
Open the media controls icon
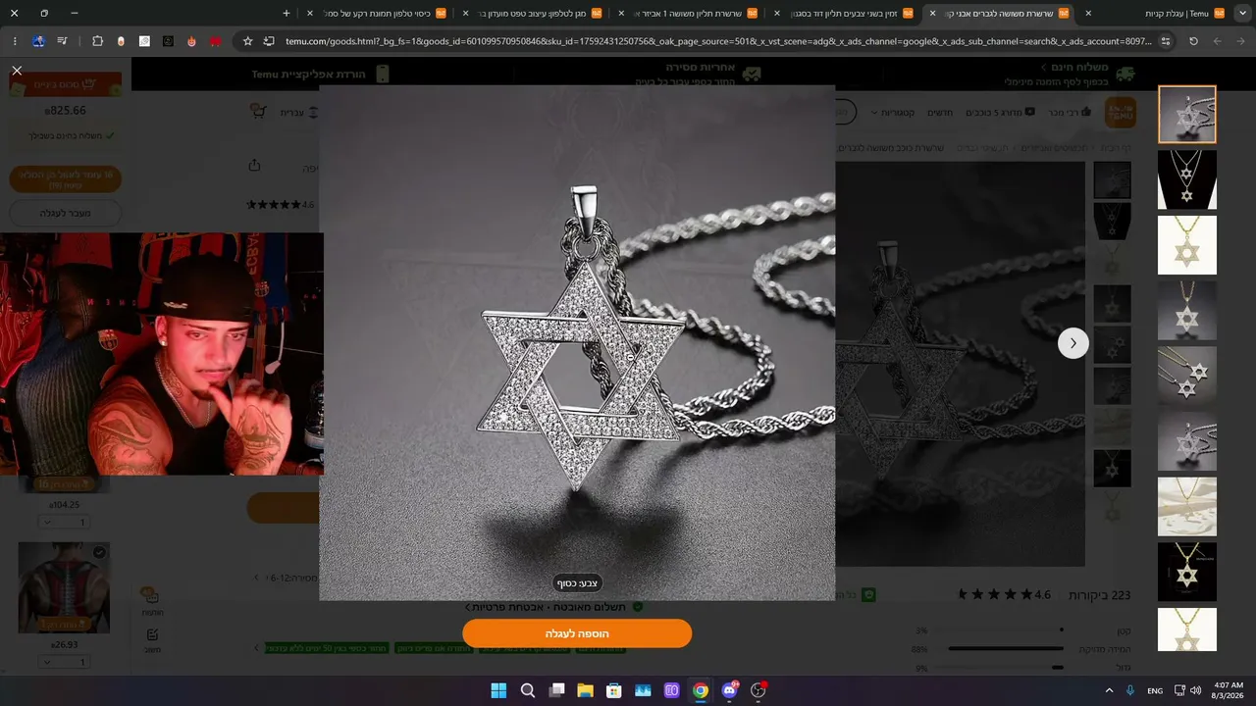[63, 41]
